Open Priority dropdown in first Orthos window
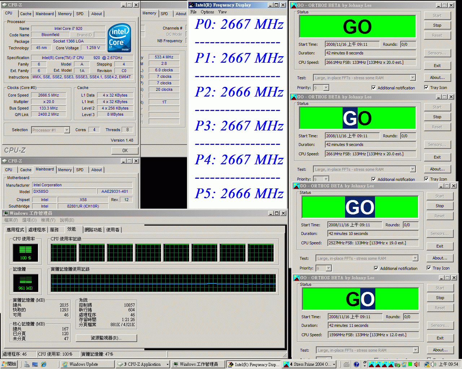The width and height of the screenshot is (462, 369). pos(326,88)
